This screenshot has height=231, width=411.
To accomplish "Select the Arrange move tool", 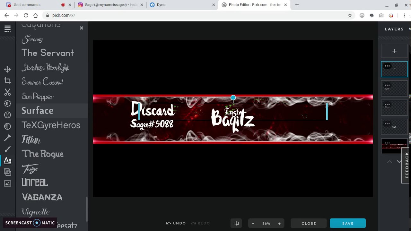I will point(7,69).
